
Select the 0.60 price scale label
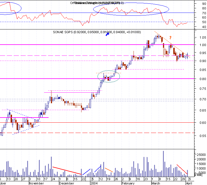pyautogui.click(x=203, y=123)
